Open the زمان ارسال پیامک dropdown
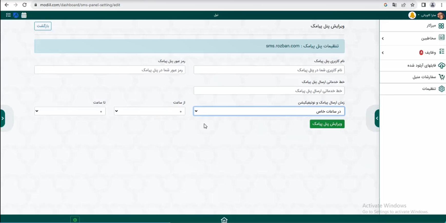This screenshot has width=446, height=223. tap(269, 111)
